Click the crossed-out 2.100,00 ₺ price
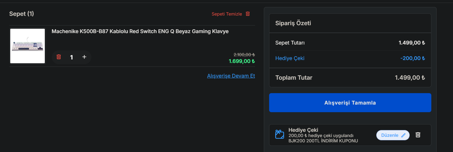The image size is (453, 152). (x=244, y=54)
